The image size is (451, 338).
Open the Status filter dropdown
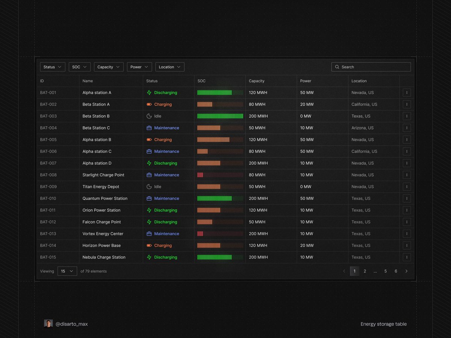53,67
